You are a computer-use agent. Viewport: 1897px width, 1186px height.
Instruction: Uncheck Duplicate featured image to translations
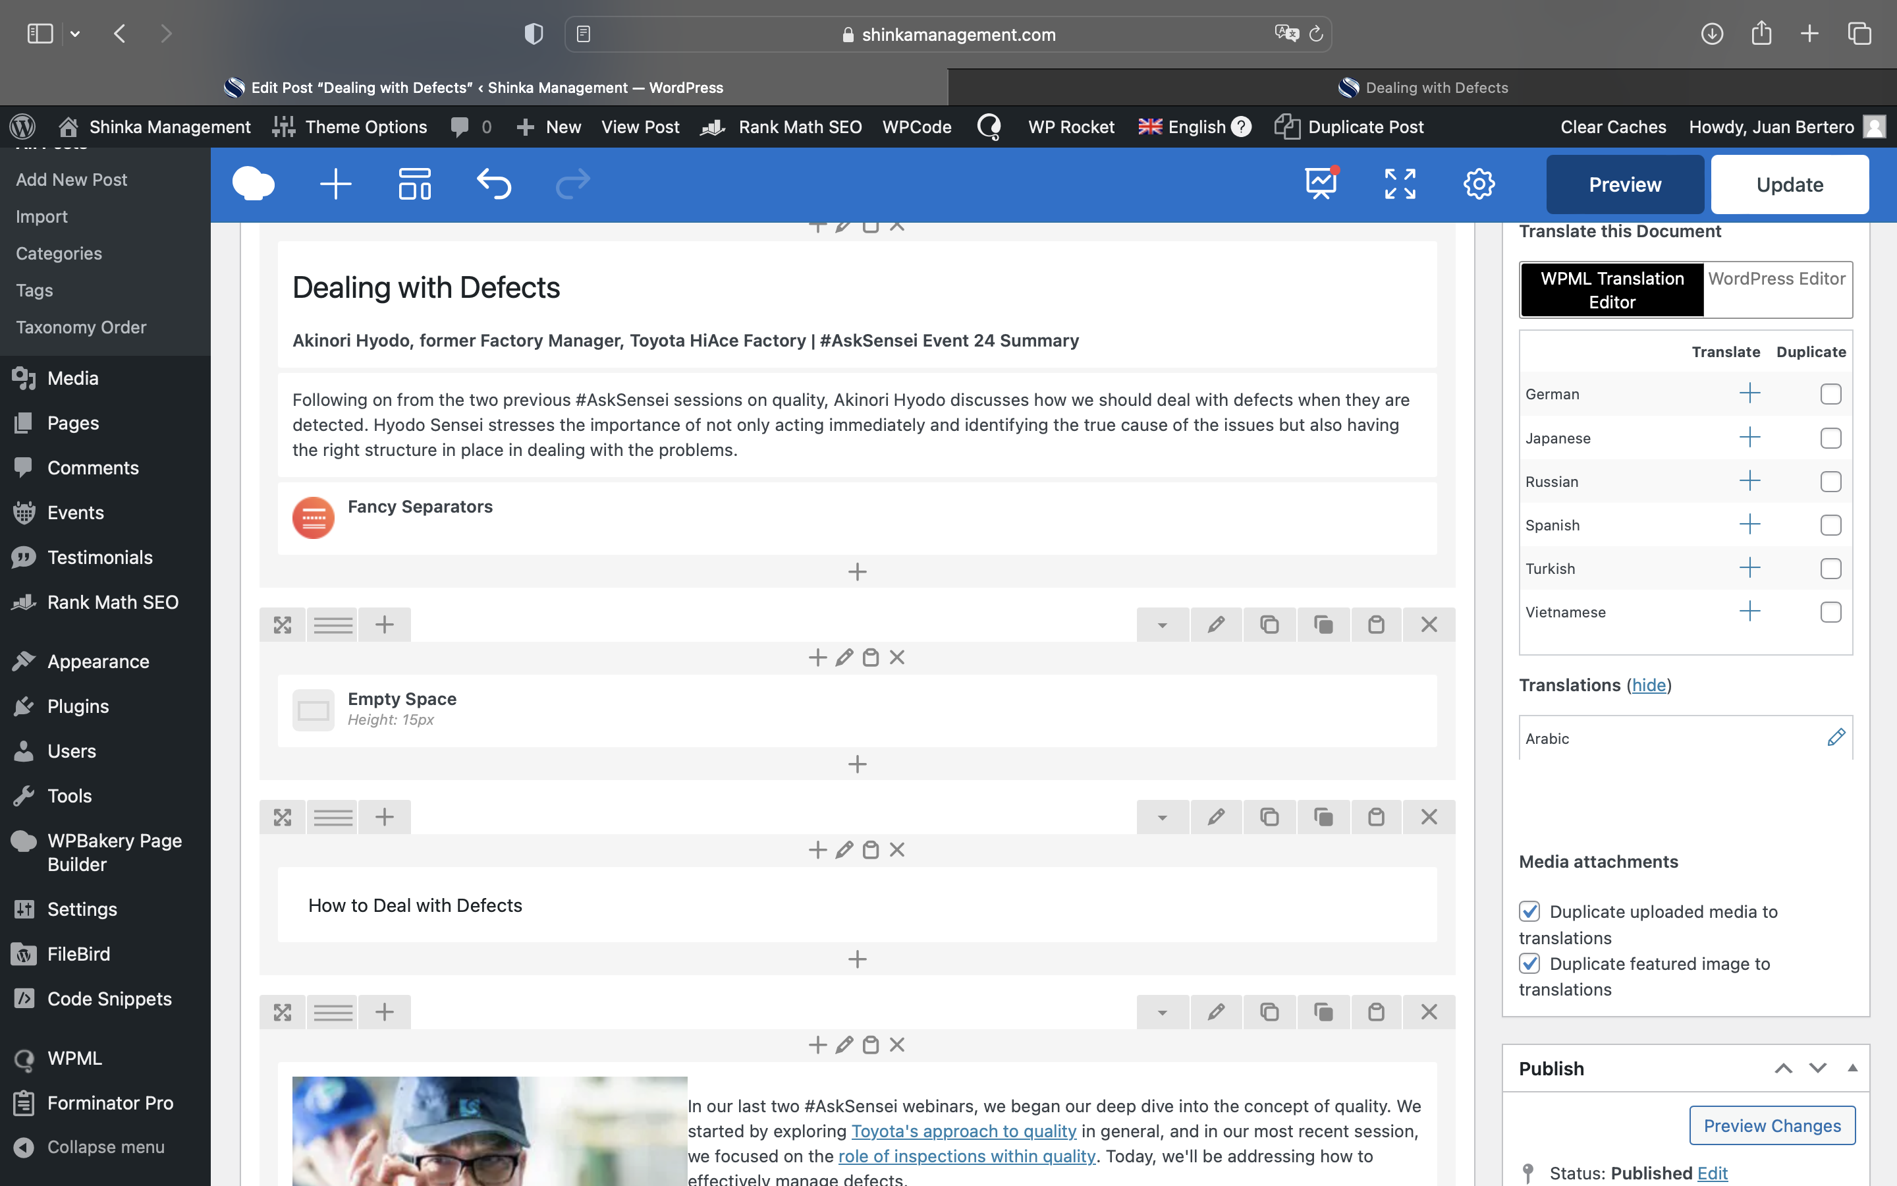[x=1529, y=963]
